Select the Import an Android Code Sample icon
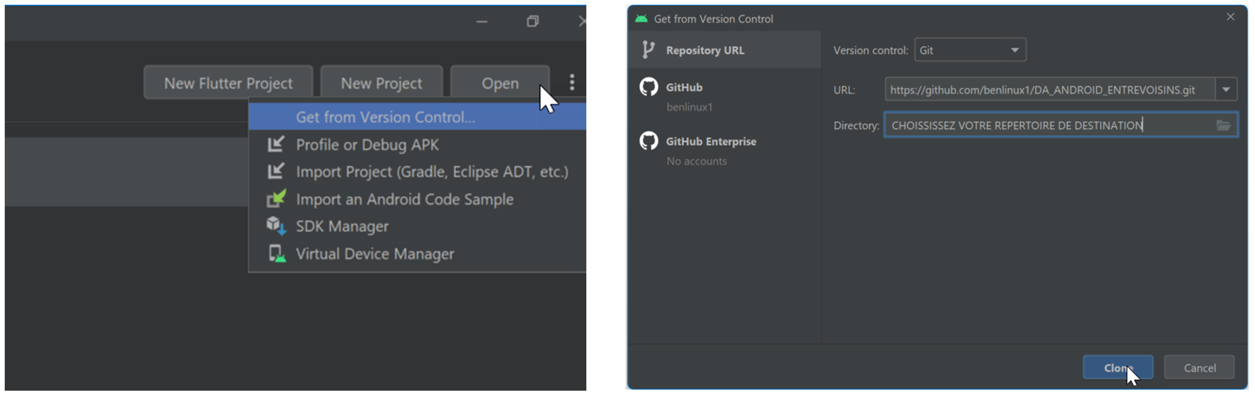Viewport: 1255px width, 397px height. [277, 198]
